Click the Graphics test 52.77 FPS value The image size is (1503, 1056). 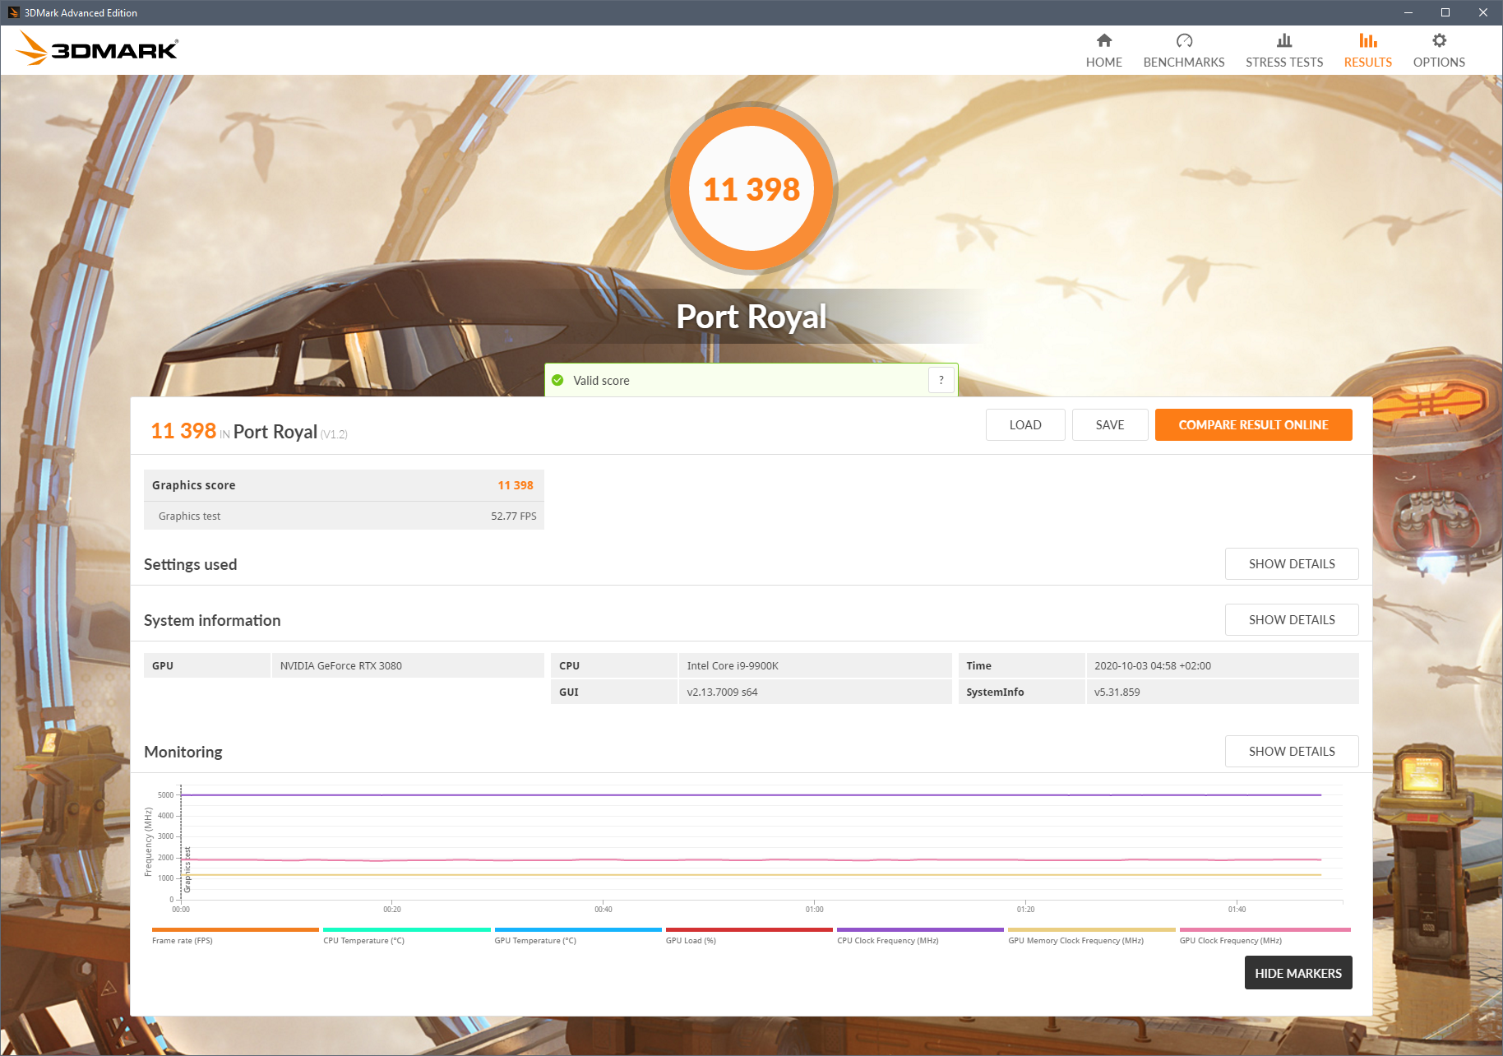(513, 516)
